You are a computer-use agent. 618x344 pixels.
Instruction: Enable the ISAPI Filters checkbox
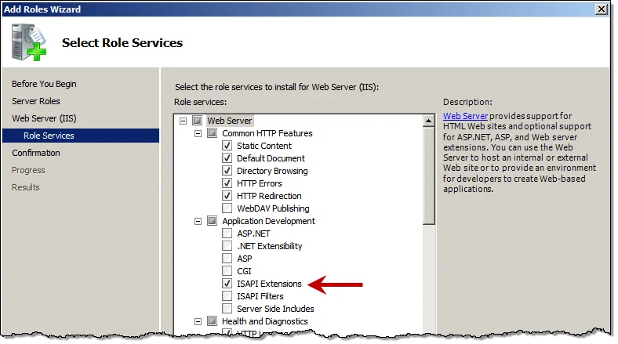(227, 296)
